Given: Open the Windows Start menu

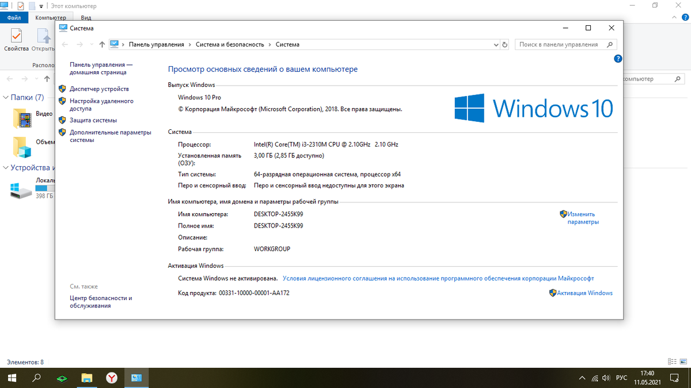Looking at the screenshot, I should pyautogui.click(x=12, y=378).
